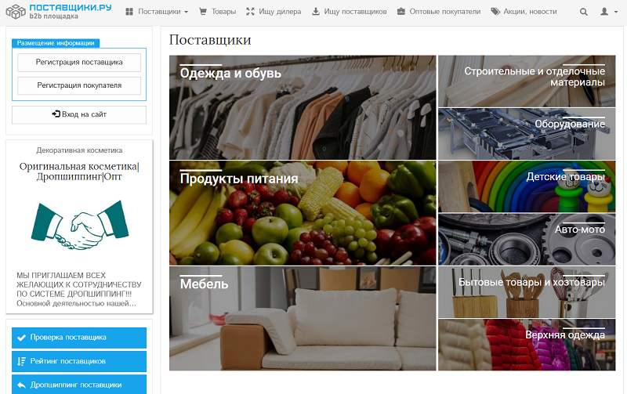This screenshot has height=394, width=627.
Task: Open Акции, новости menu item
Action: tap(524, 12)
